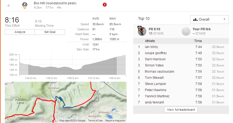Click Report a map error link
Screen dimensions: 233x123
[115, 121]
